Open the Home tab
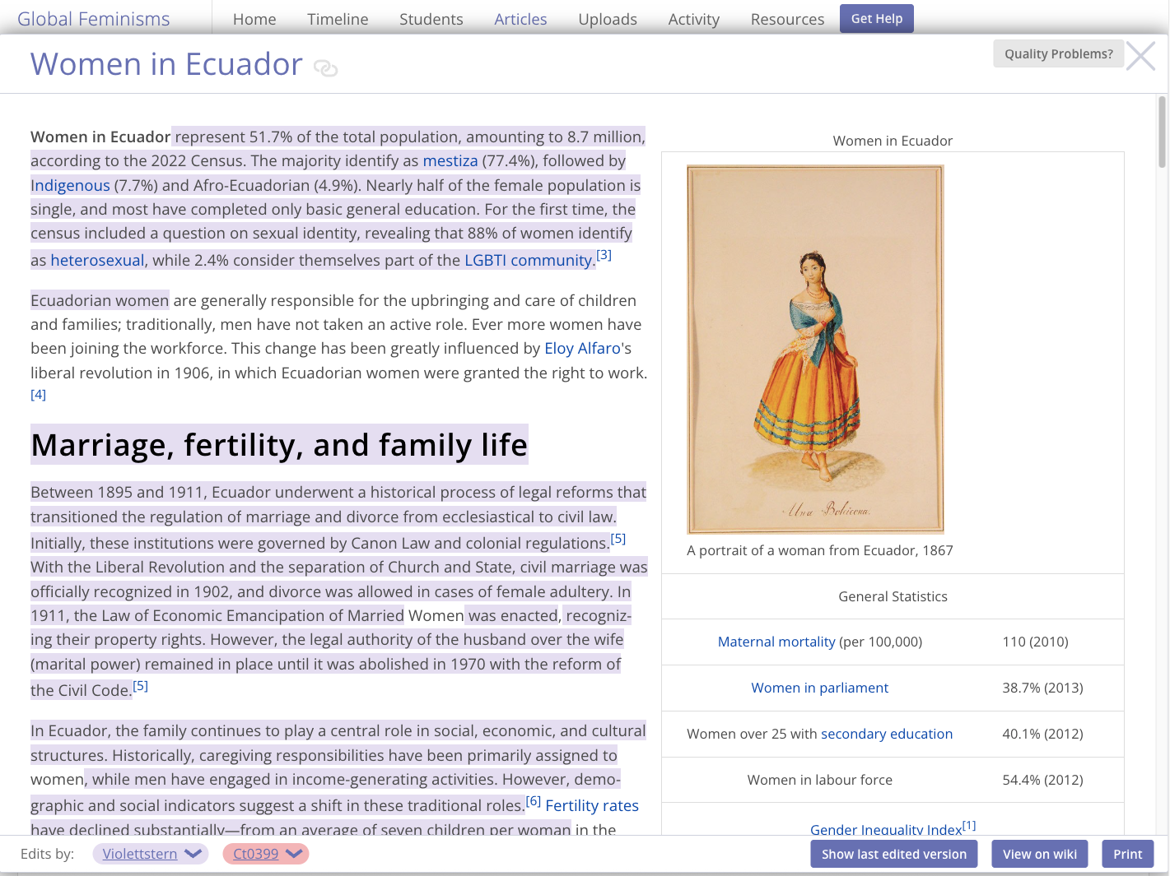 (x=254, y=19)
